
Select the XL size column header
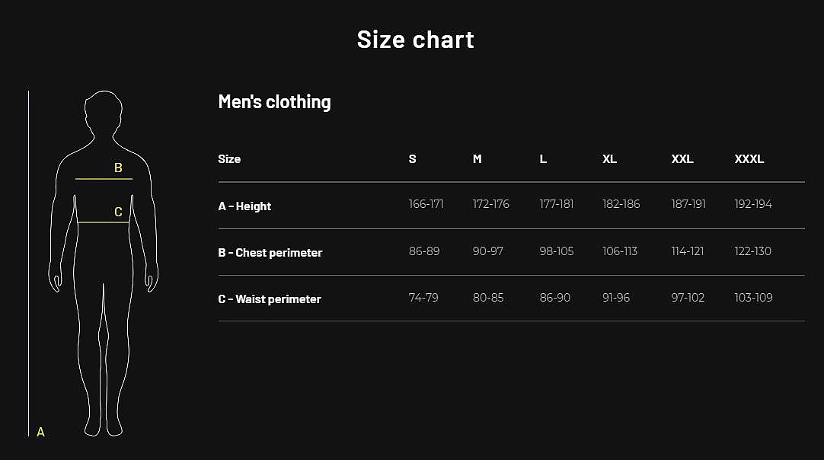(610, 159)
